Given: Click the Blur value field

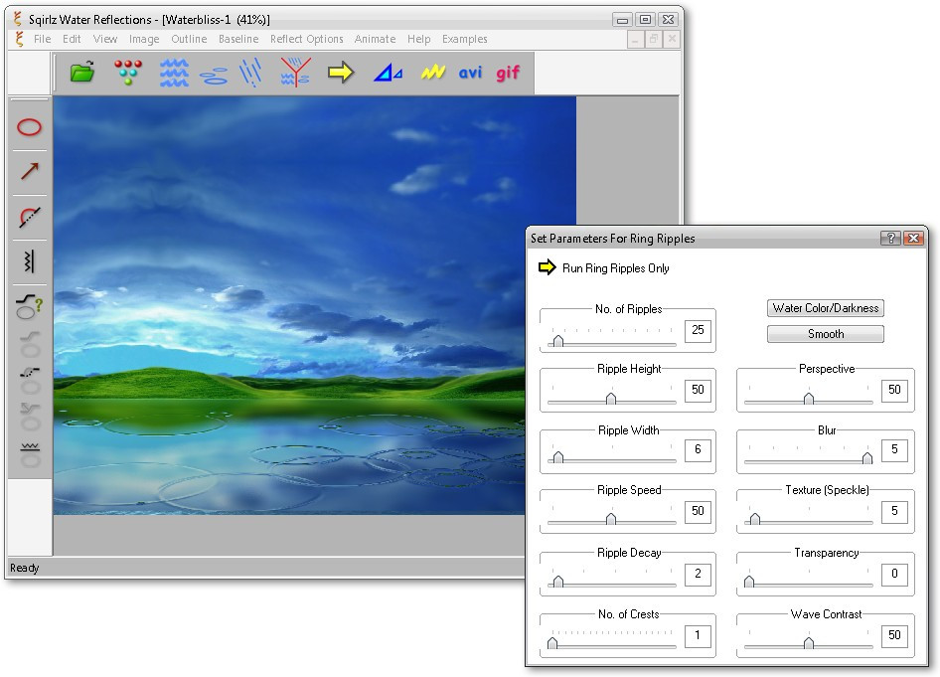Looking at the screenshot, I should click(x=894, y=449).
